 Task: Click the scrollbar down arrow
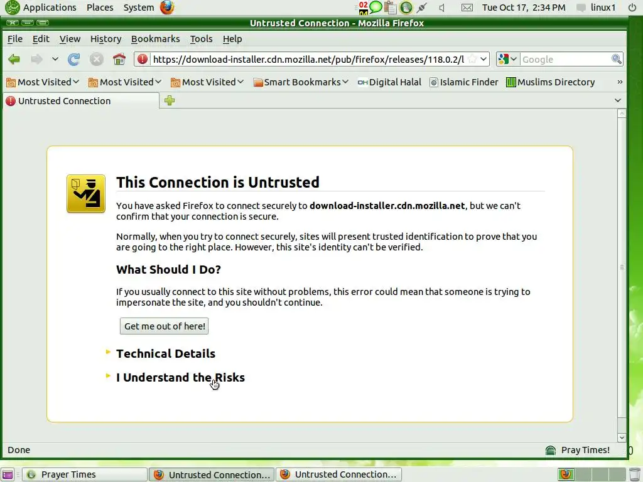(622, 437)
